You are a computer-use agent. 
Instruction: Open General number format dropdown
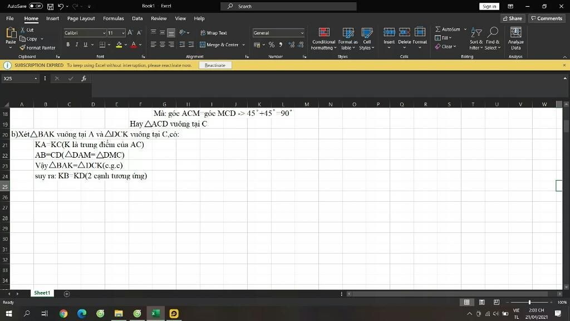302,33
